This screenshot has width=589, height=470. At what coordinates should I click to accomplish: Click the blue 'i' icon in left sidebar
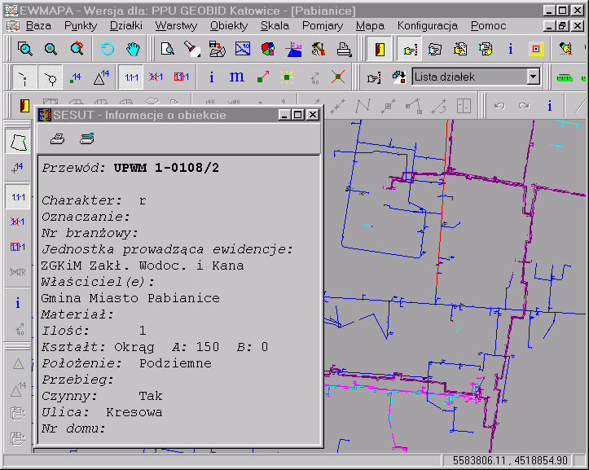[x=18, y=303]
